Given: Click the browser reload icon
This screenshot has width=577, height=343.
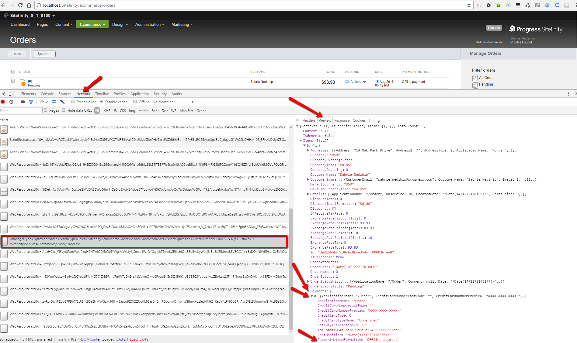Looking at the screenshot, I should pos(20,5).
